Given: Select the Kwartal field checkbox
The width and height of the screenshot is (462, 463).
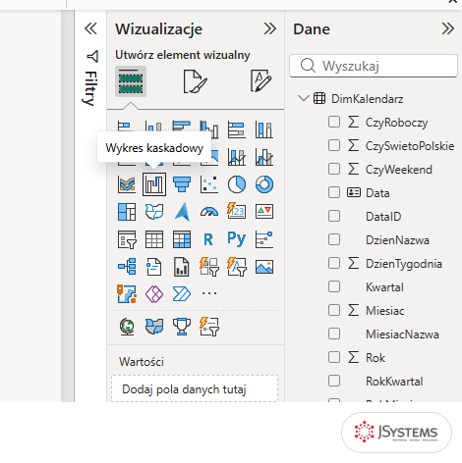Looking at the screenshot, I should click(x=334, y=286).
